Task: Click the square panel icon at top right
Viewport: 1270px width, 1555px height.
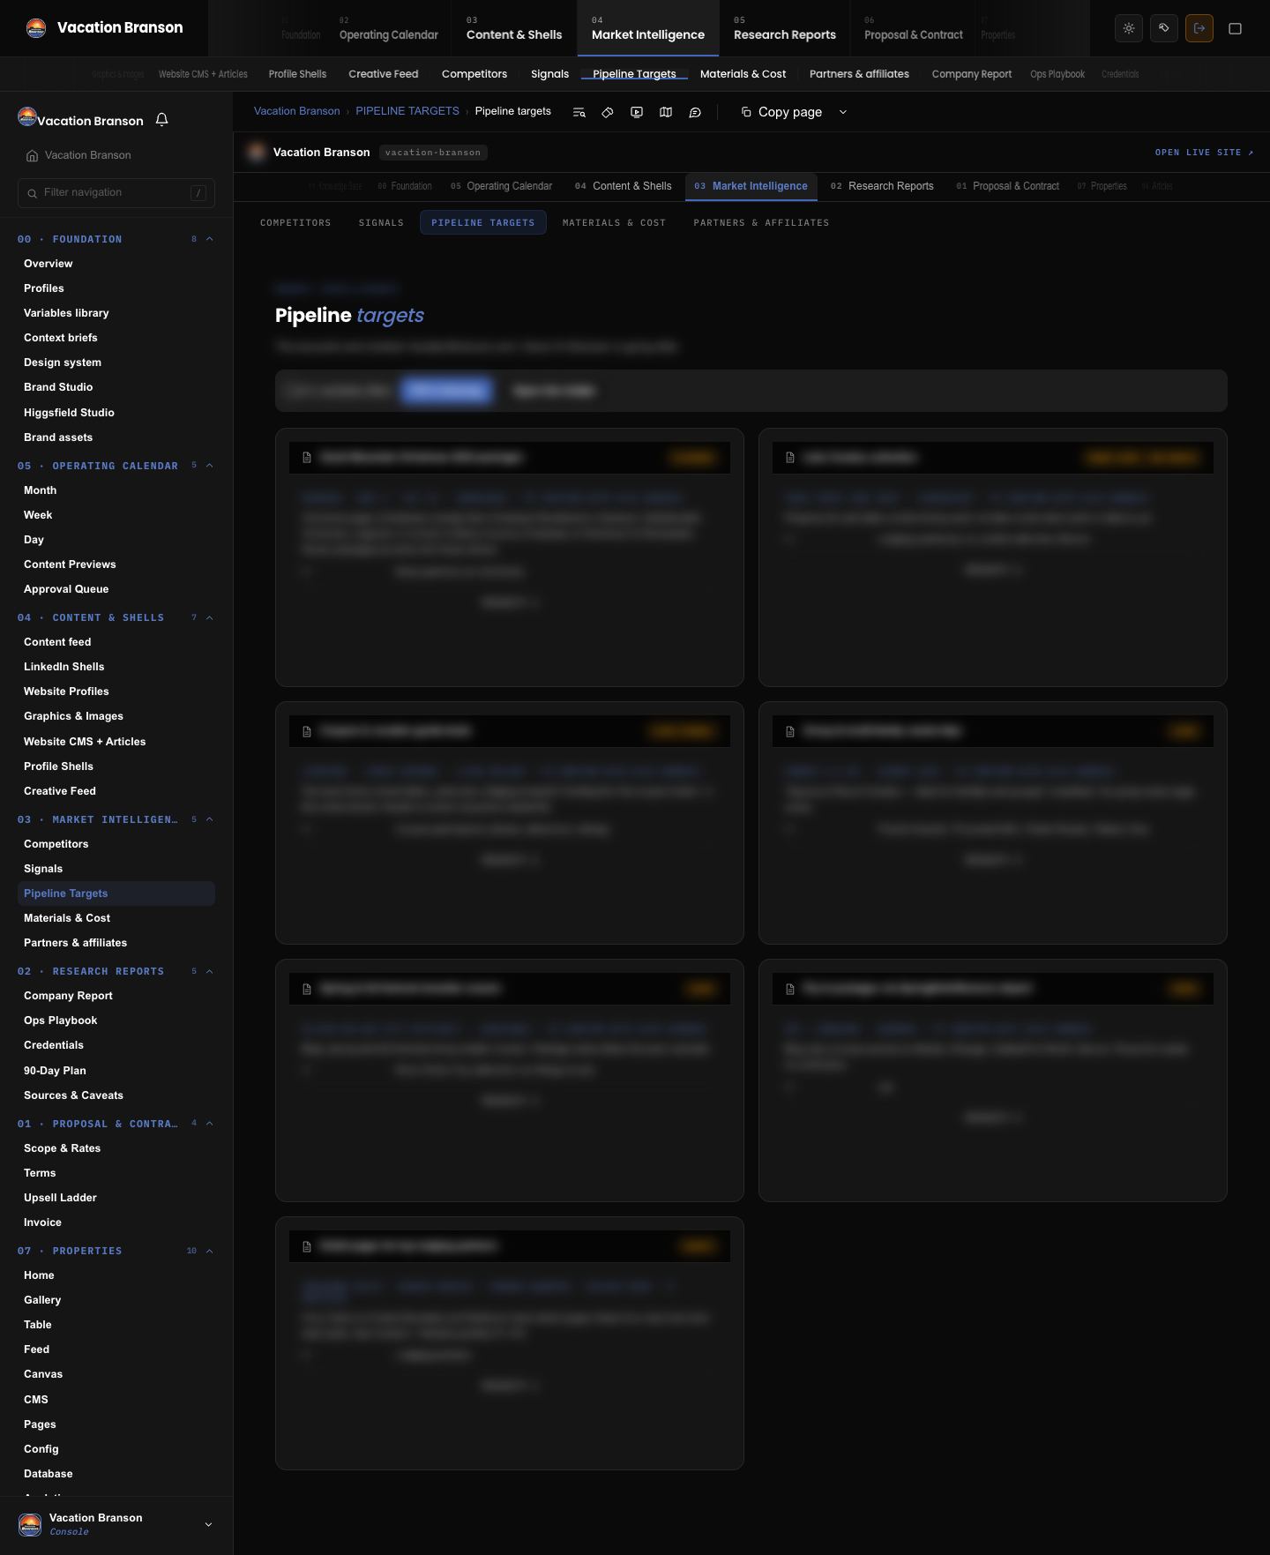Action: [1235, 28]
